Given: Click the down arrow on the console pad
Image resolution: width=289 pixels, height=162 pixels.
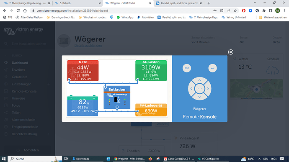Looking at the screenshot, I should pyautogui.click(x=200, y=97).
